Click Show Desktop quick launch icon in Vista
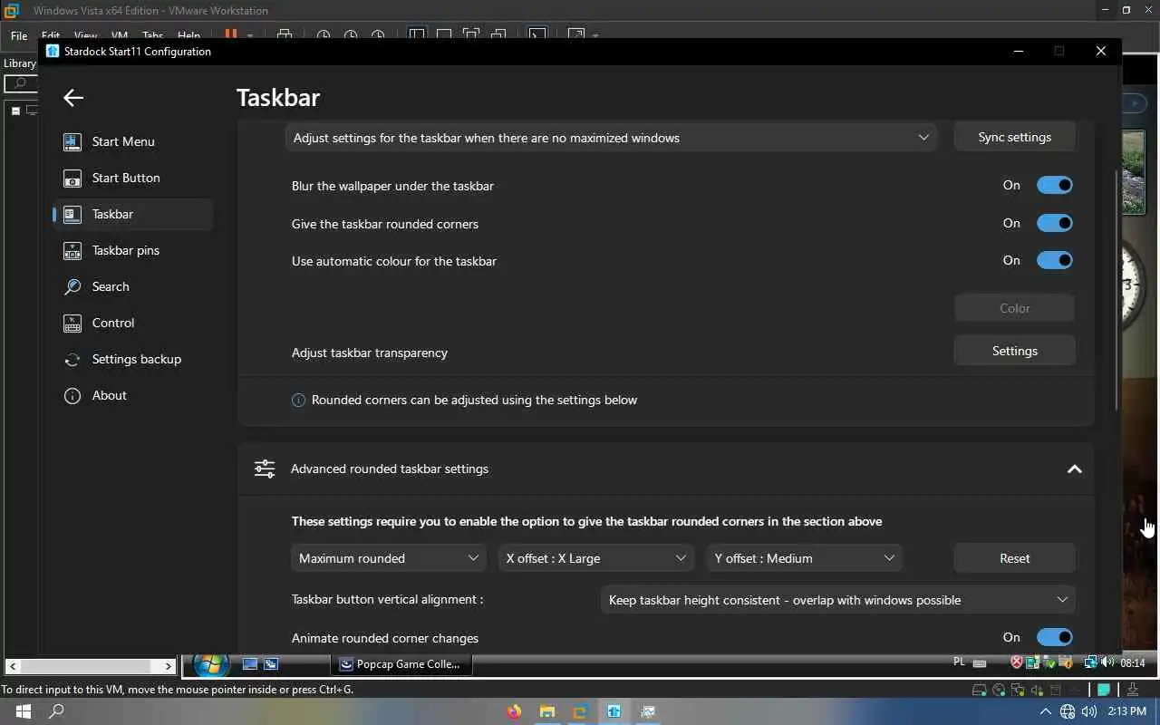1160x725 pixels. [x=250, y=664]
